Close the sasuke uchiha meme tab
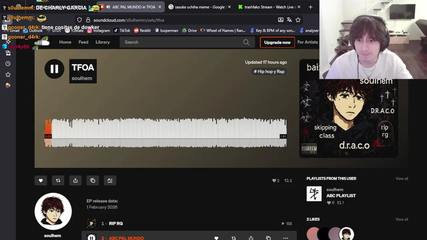This screenshot has width=427, height=240. point(229,7)
